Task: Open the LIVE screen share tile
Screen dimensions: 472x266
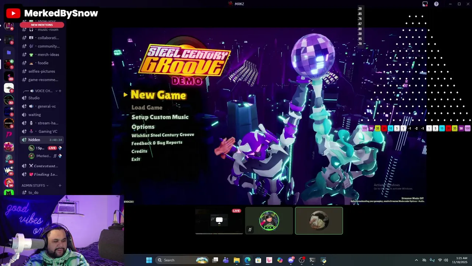Action: 219,221
